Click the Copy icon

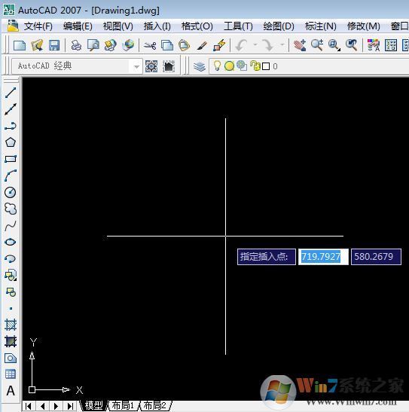[x=167, y=45]
